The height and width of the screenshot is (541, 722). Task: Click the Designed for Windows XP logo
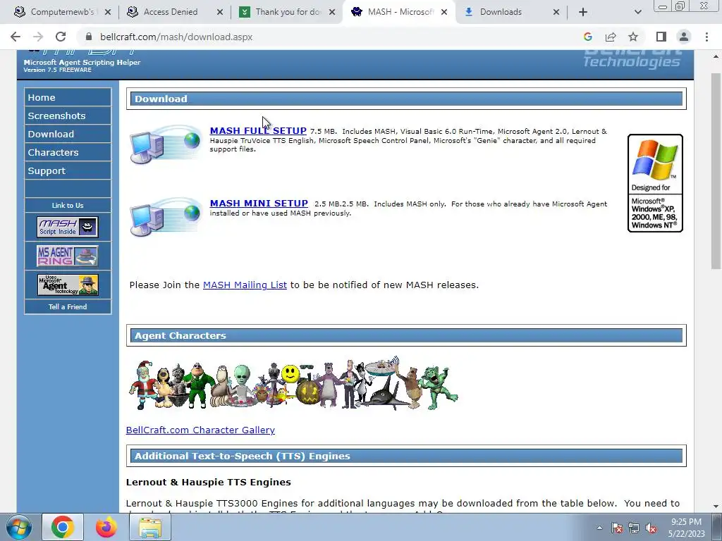655,183
